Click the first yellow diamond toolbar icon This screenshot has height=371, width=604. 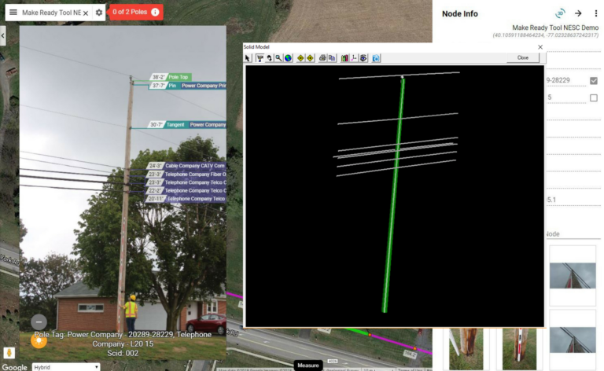coord(301,58)
